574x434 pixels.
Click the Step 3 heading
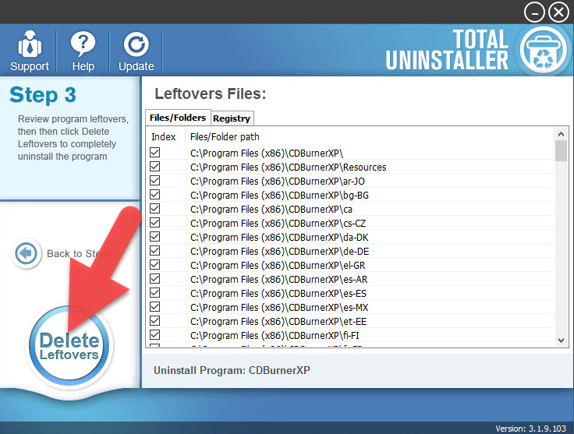tap(43, 95)
